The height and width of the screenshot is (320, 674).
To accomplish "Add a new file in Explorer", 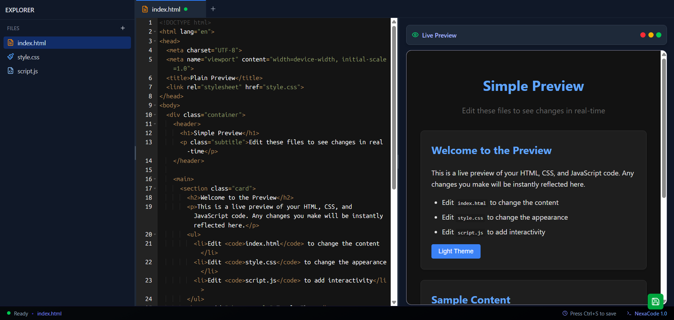I will point(123,28).
